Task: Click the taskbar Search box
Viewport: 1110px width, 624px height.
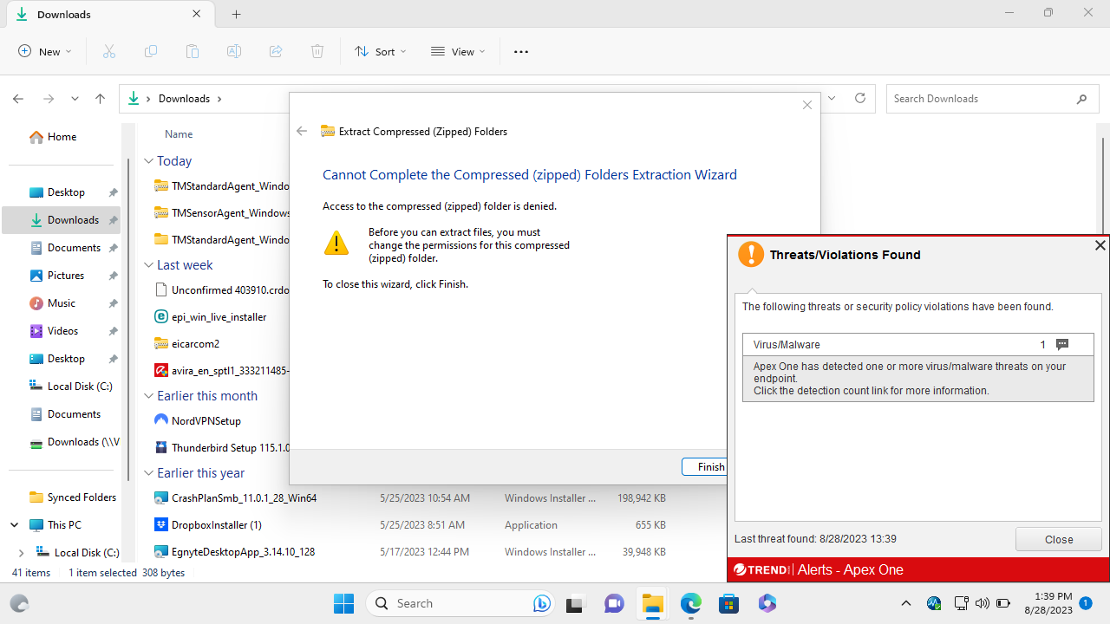Action: point(460,603)
